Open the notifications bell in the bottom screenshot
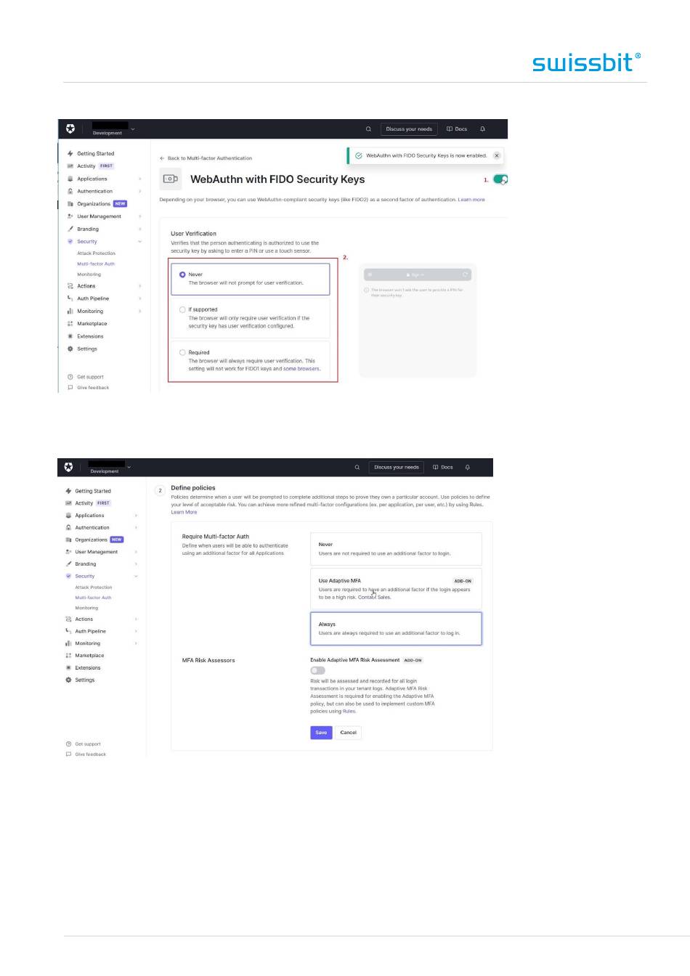The height and width of the screenshot is (976, 690). [468, 468]
